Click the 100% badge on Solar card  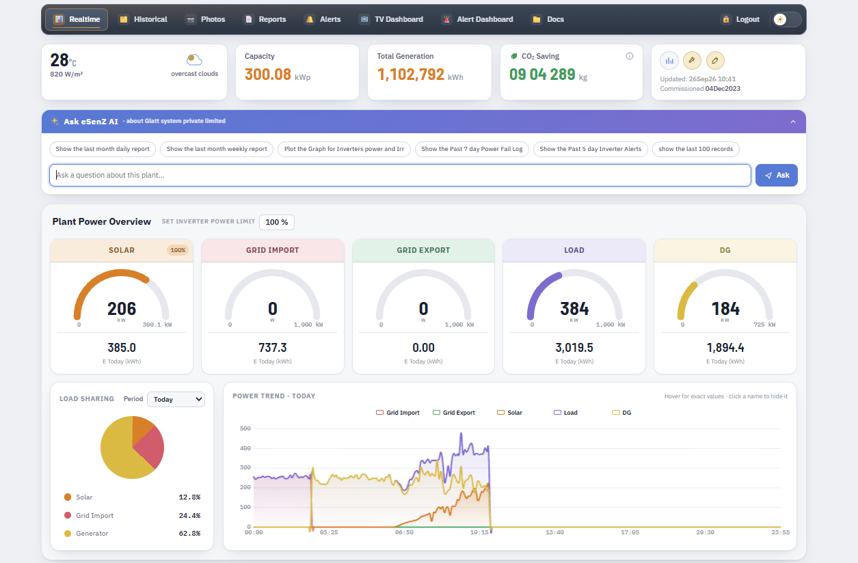(x=178, y=250)
